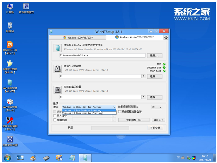Open the 计算机 desktop icon
This screenshot has width=217, height=163.
[x=10, y=8]
